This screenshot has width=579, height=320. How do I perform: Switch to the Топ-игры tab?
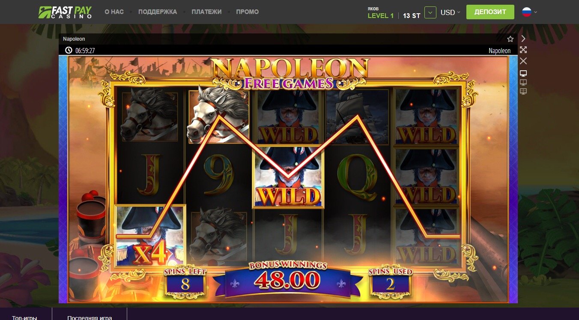25,317
